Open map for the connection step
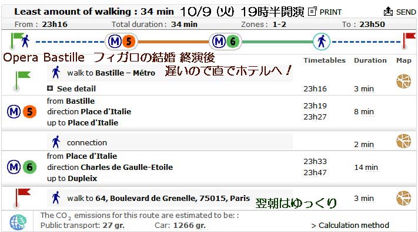 (404, 141)
